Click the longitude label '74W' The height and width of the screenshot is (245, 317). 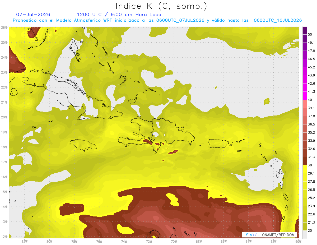pos(124,241)
